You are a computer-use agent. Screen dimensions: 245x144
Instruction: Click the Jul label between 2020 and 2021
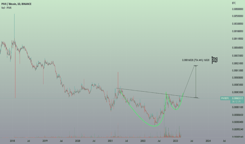point(94,141)
